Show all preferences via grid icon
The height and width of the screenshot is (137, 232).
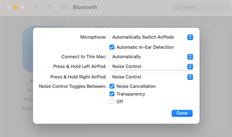pos(64,7)
